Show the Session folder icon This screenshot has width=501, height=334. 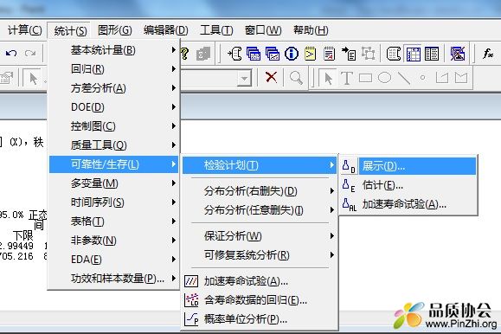[x=234, y=54]
